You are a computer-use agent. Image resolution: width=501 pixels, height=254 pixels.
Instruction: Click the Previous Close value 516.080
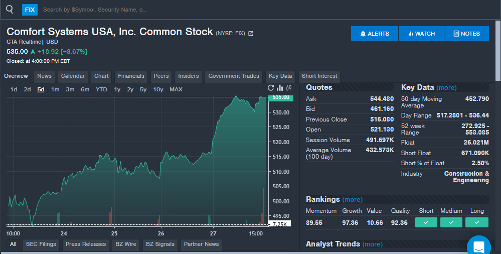pyautogui.click(x=382, y=119)
